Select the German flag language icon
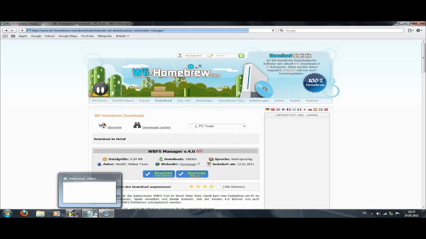This screenshot has height=239, width=426. click(268, 109)
